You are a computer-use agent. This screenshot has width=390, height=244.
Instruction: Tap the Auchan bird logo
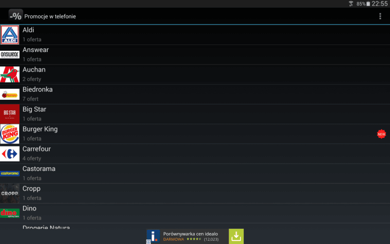10,74
